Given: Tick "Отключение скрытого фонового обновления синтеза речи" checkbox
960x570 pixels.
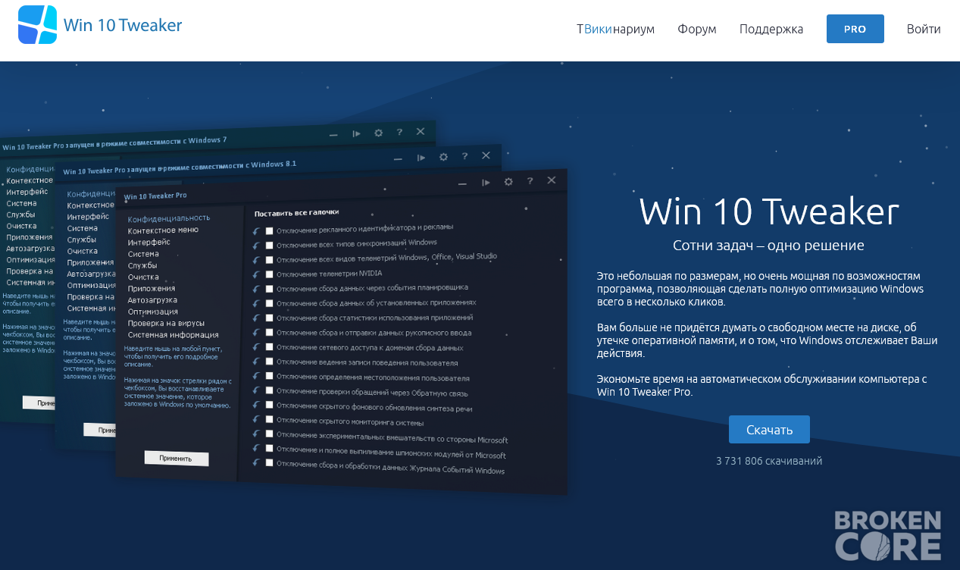Looking at the screenshot, I should pos(269,406).
